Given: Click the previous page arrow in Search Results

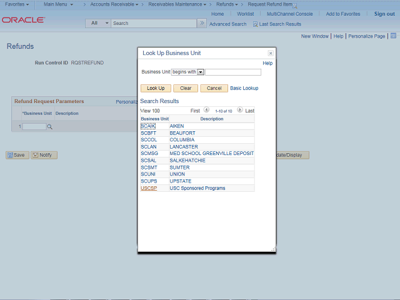Looking at the screenshot, I should point(206,110).
